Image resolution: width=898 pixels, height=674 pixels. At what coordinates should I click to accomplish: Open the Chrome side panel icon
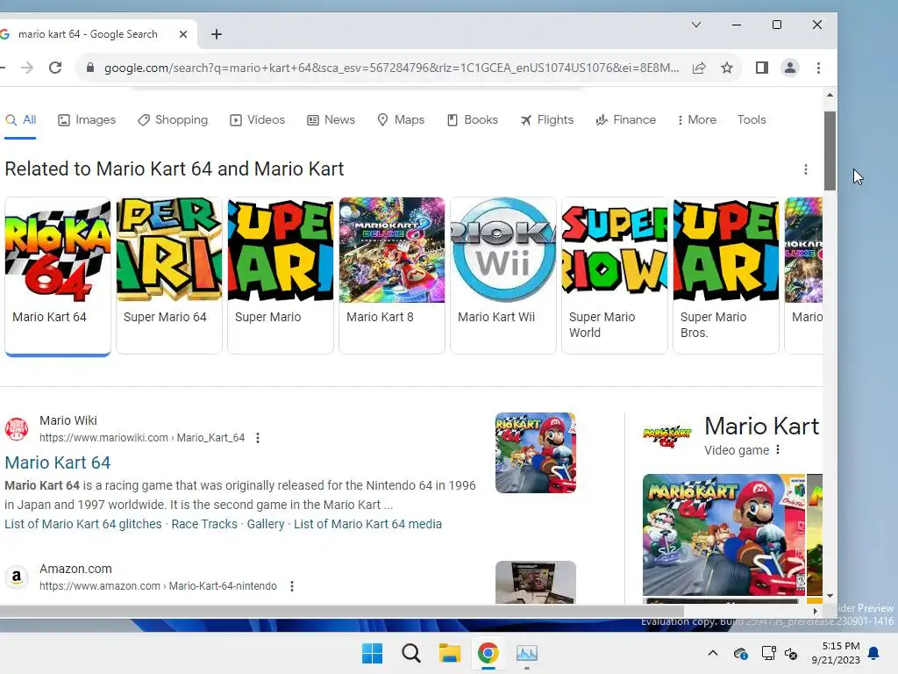pyautogui.click(x=762, y=68)
